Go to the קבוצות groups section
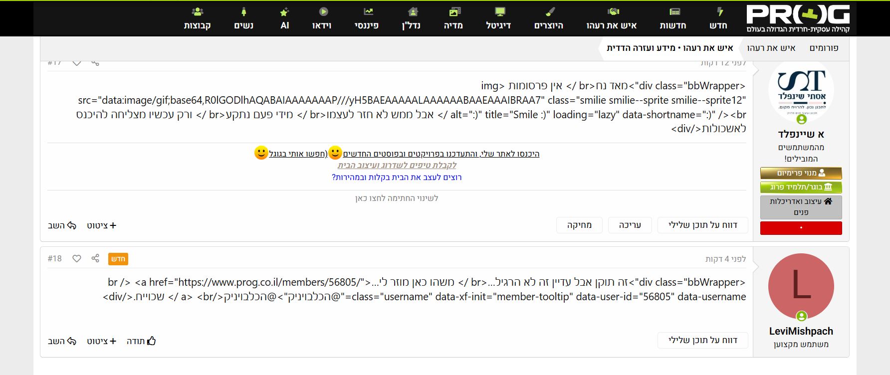 197,18
